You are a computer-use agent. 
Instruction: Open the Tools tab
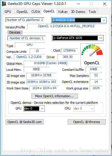point(92,12)
